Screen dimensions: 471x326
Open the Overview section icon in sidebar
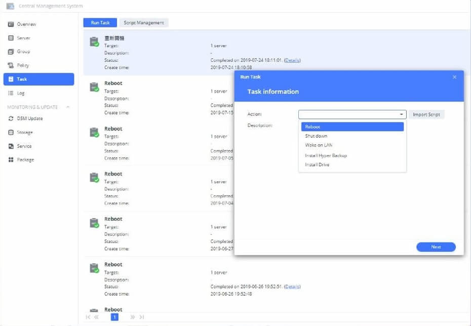11,24
